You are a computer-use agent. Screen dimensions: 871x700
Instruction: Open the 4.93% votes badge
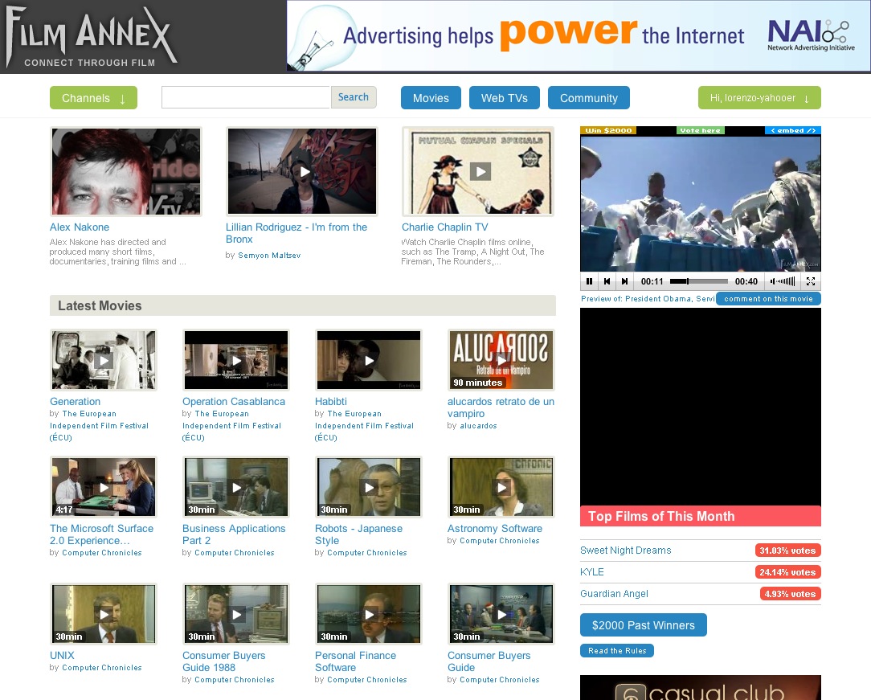click(x=790, y=594)
